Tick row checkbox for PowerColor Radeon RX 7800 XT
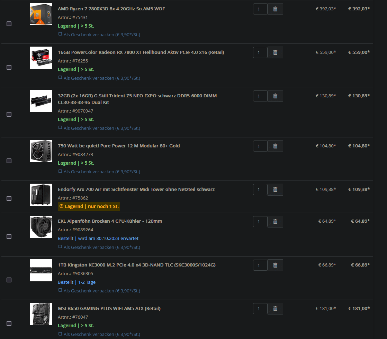The height and width of the screenshot is (339, 387). (9, 67)
